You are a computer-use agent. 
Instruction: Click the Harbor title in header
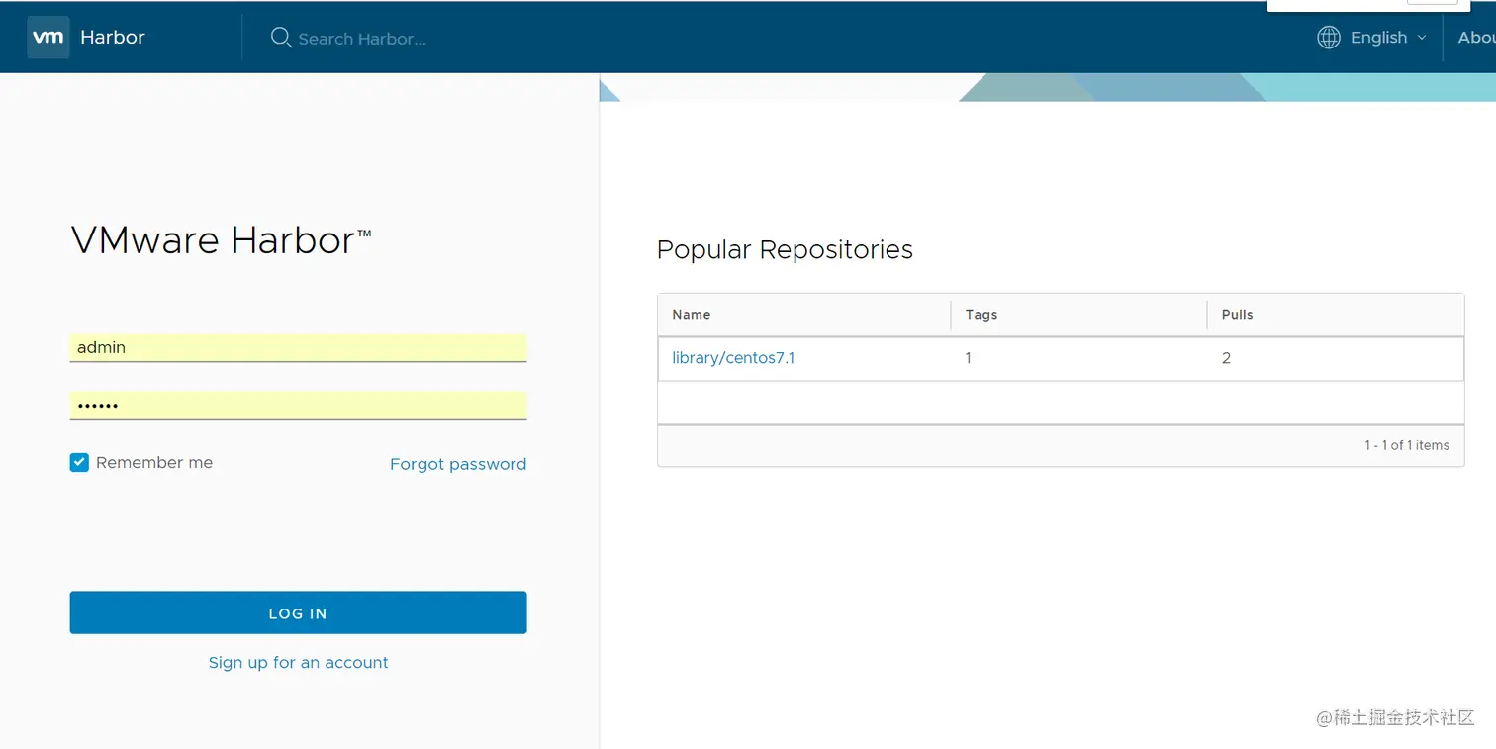click(113, 37)
